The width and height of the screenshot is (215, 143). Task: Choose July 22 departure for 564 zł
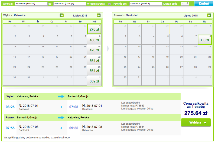click(94, 60)
